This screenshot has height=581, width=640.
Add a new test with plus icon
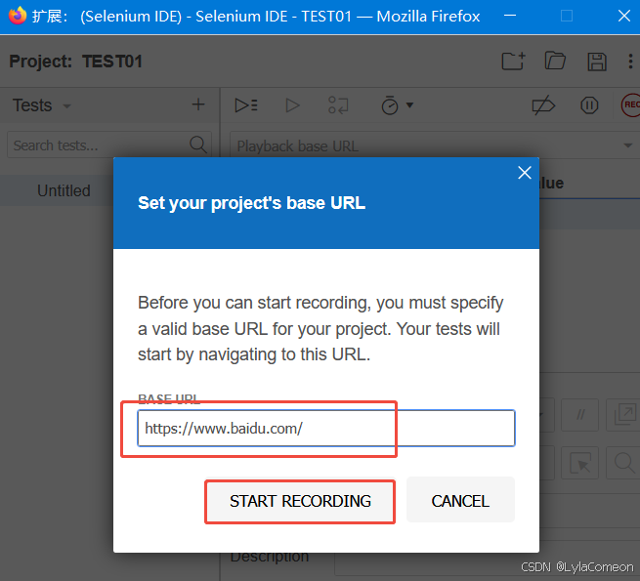click(x=198, y=104)
